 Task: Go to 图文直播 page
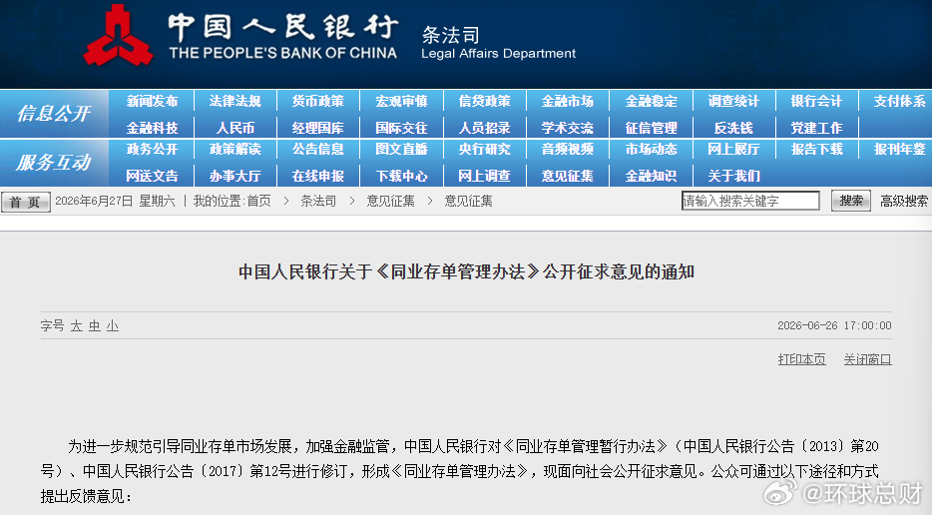tap(401, 150)
